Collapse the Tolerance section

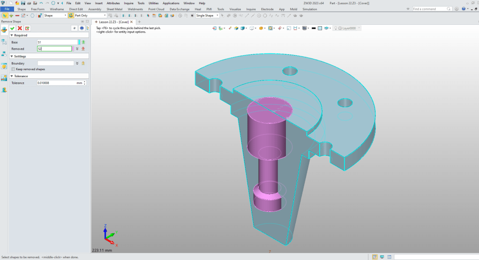pos(12,76)
